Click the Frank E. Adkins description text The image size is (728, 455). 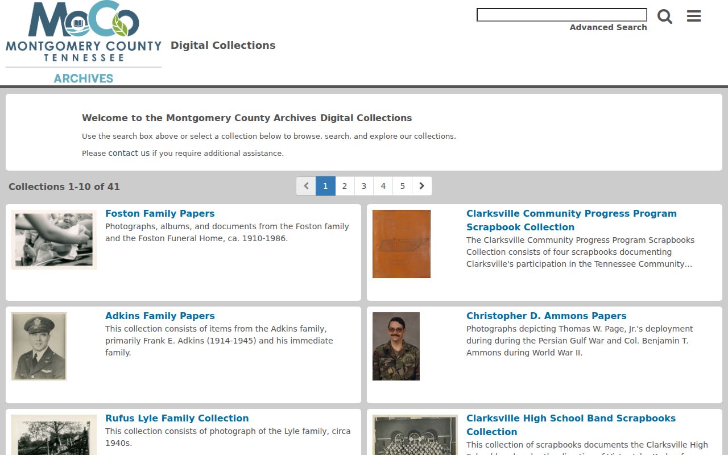pyautogui.click(x=219, y=341)
